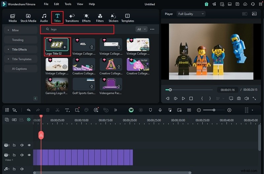This screenshot has width=264, height=174.
Task: Set mark out with the right brace
Action: [x=210, y=98]
